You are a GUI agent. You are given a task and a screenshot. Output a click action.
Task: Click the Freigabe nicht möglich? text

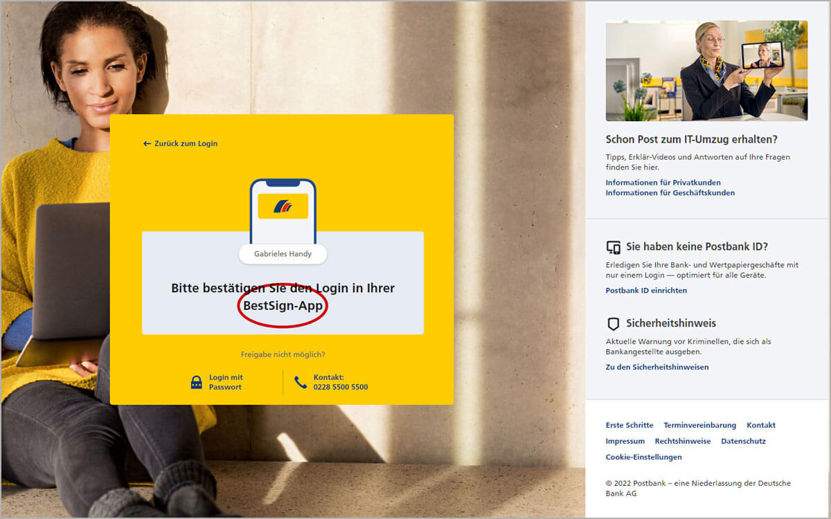[x=283, y=354]
